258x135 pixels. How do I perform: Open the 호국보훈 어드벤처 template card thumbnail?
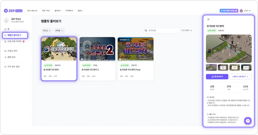click(59, 49)
